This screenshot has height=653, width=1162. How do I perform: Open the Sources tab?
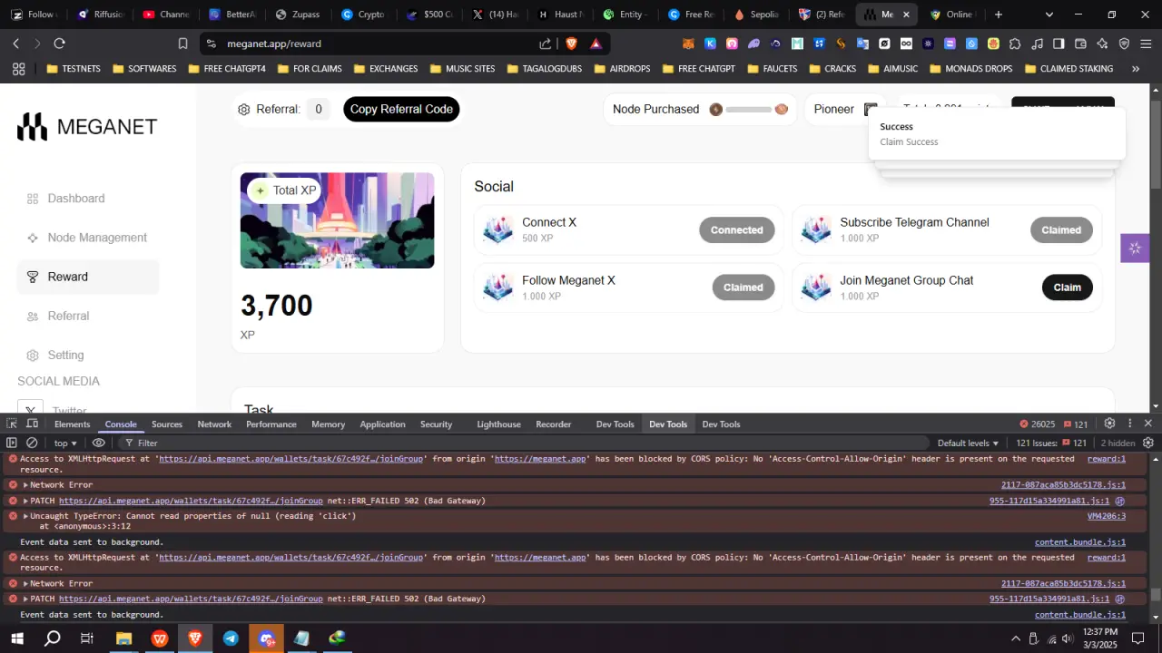point(167,424)
